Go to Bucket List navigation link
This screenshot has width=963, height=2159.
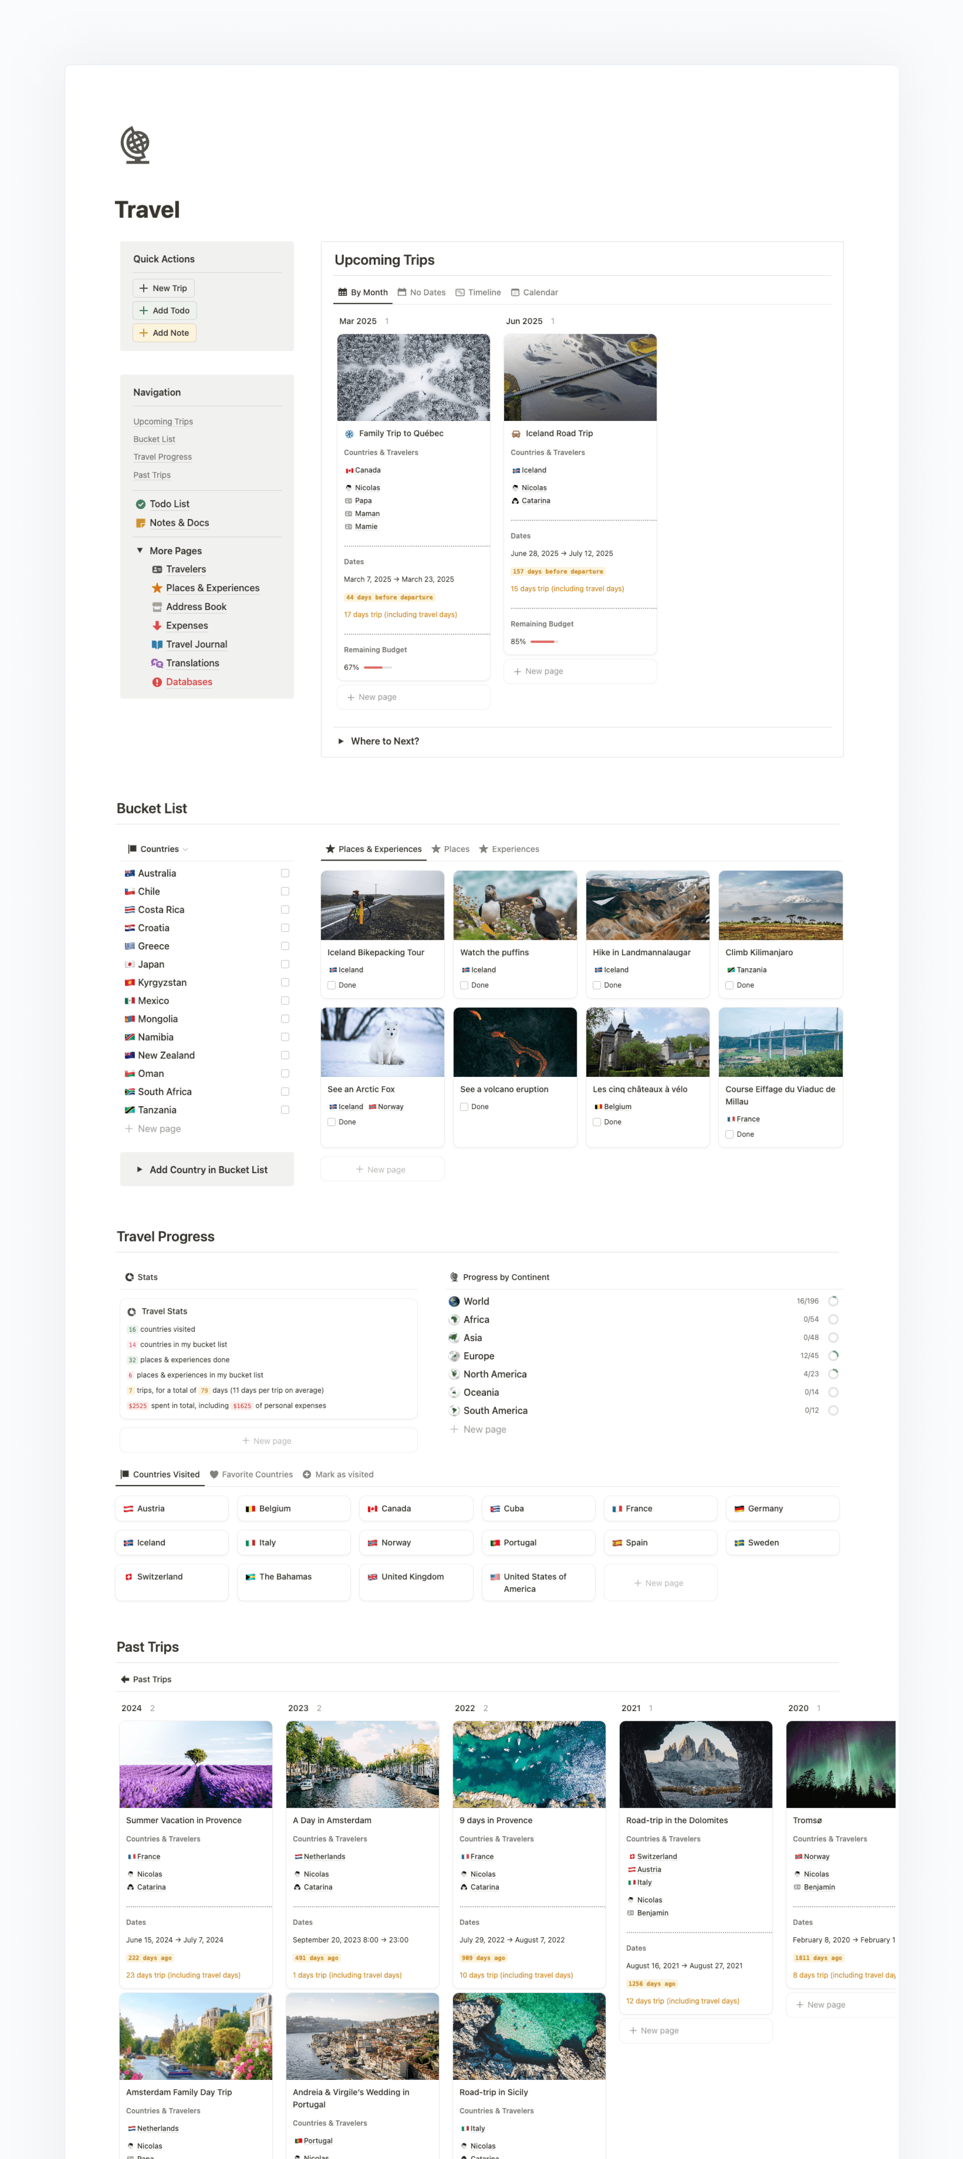(154, 439)
